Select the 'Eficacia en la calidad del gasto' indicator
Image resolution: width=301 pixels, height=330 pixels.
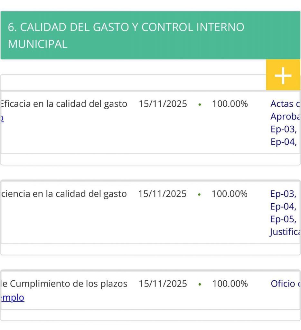point(64,104)
